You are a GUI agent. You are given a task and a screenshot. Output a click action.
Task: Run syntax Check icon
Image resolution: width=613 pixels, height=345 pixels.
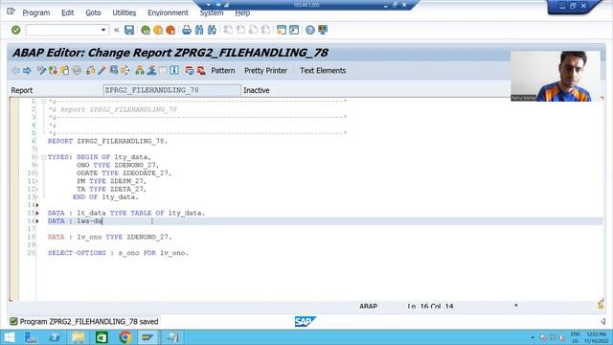[90, 70]
